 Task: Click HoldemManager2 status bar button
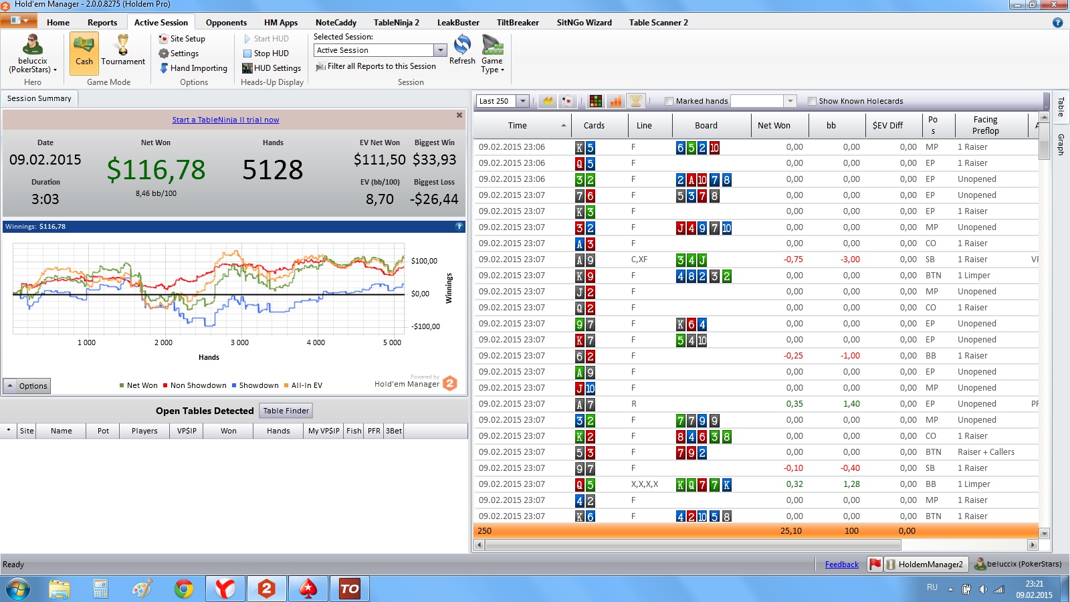point(926,564)
